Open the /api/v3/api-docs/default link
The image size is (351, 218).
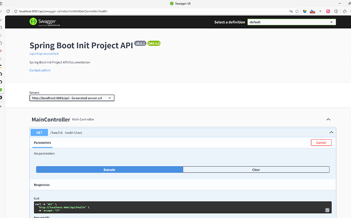(x=44, y=54)
